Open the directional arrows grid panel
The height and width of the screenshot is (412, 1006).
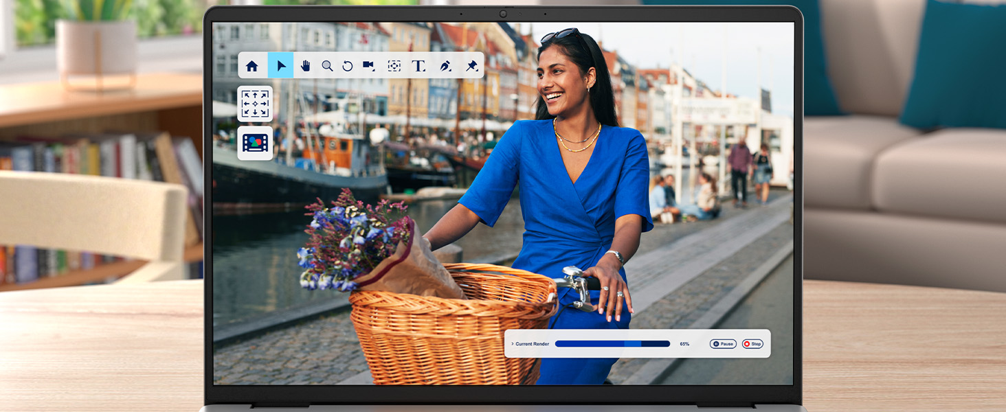[x=255, y=104]
